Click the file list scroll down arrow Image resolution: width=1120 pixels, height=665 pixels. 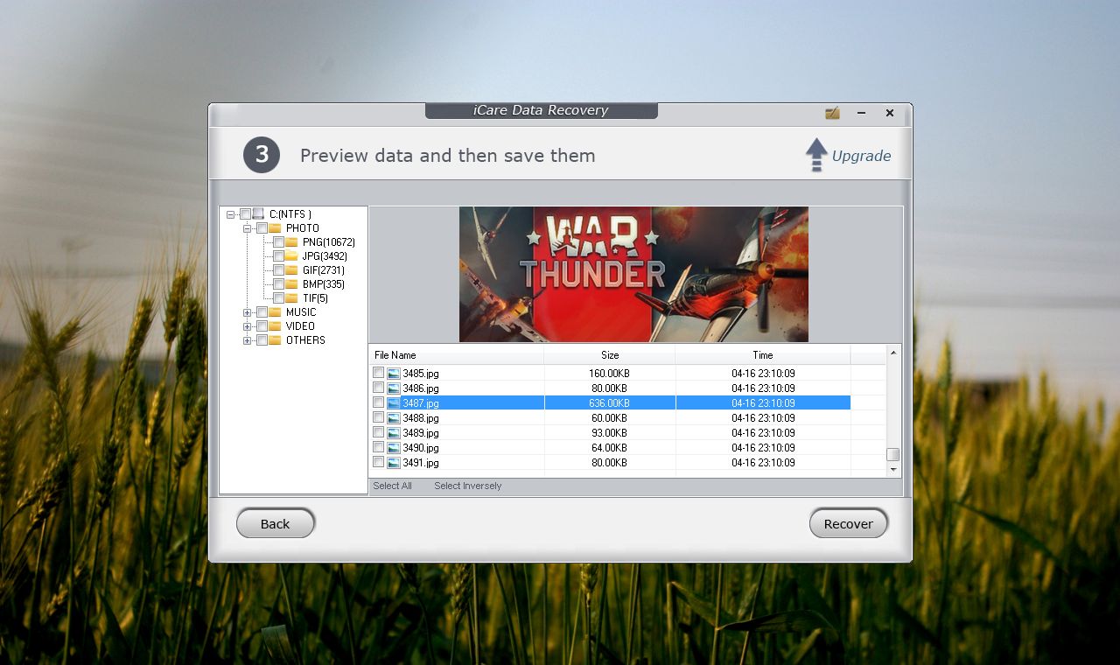(x=892, y=470)
